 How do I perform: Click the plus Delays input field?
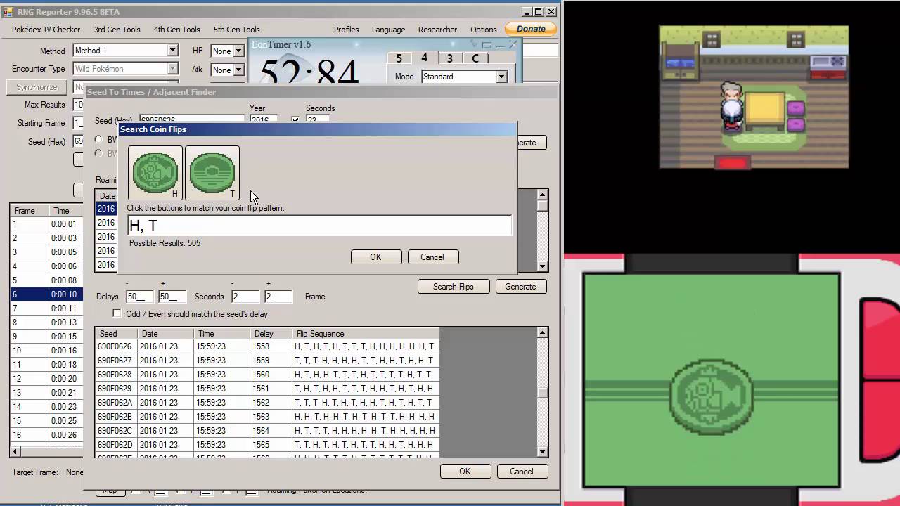click(x=172, y=297)
